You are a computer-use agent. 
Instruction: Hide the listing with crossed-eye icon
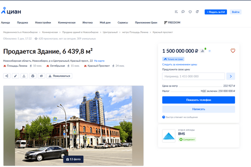(x=41, y=76)
